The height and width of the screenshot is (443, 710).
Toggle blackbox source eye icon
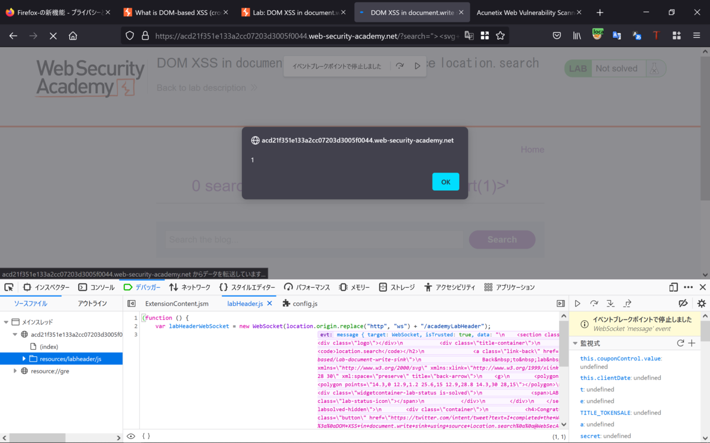131,436
